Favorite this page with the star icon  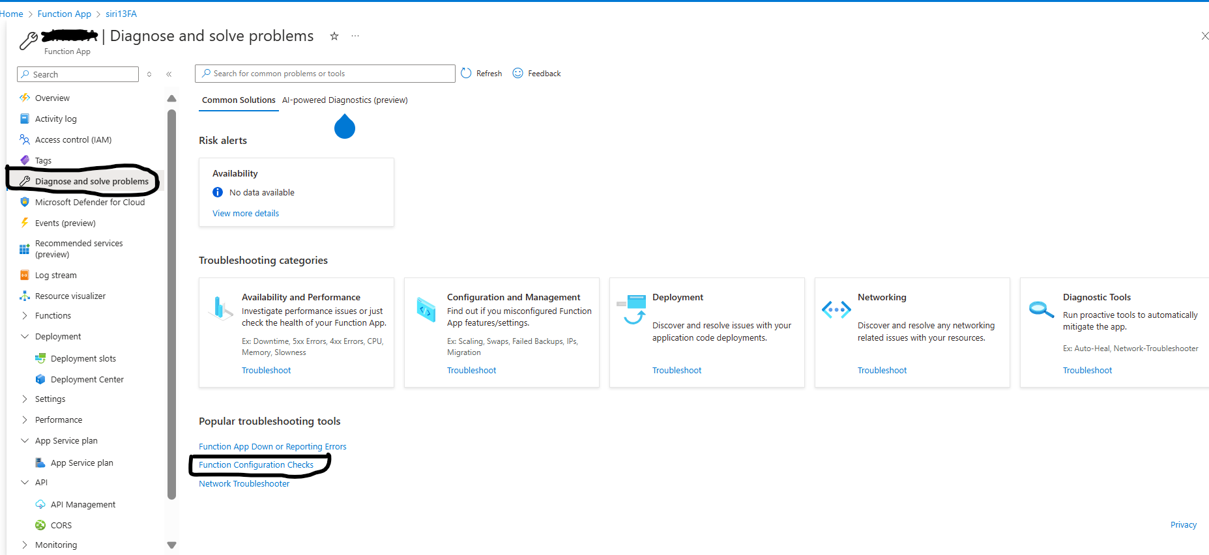334,36
